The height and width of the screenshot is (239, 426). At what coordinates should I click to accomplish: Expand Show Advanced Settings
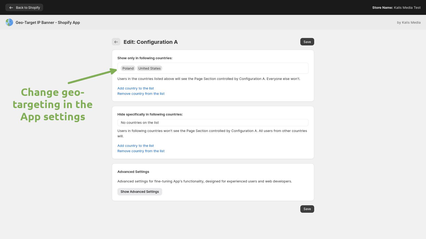point(140,192)
